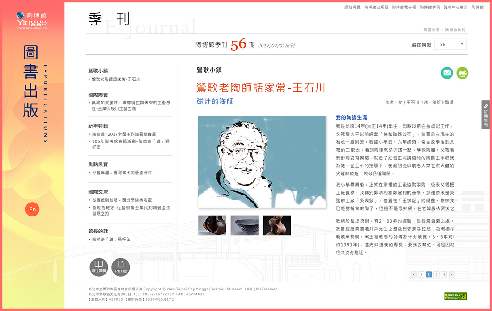Click the vertical E·PUBLICATIONS label
This screenshot has height=311, width=492.
[46, 104]
